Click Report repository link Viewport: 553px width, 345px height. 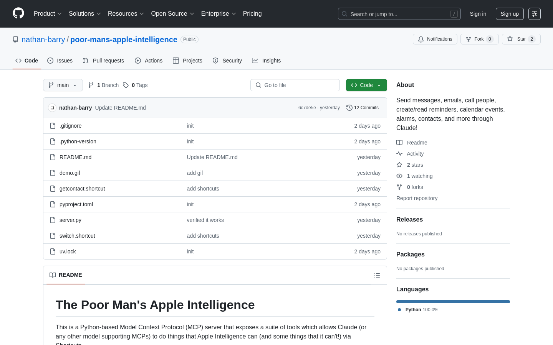417,198
